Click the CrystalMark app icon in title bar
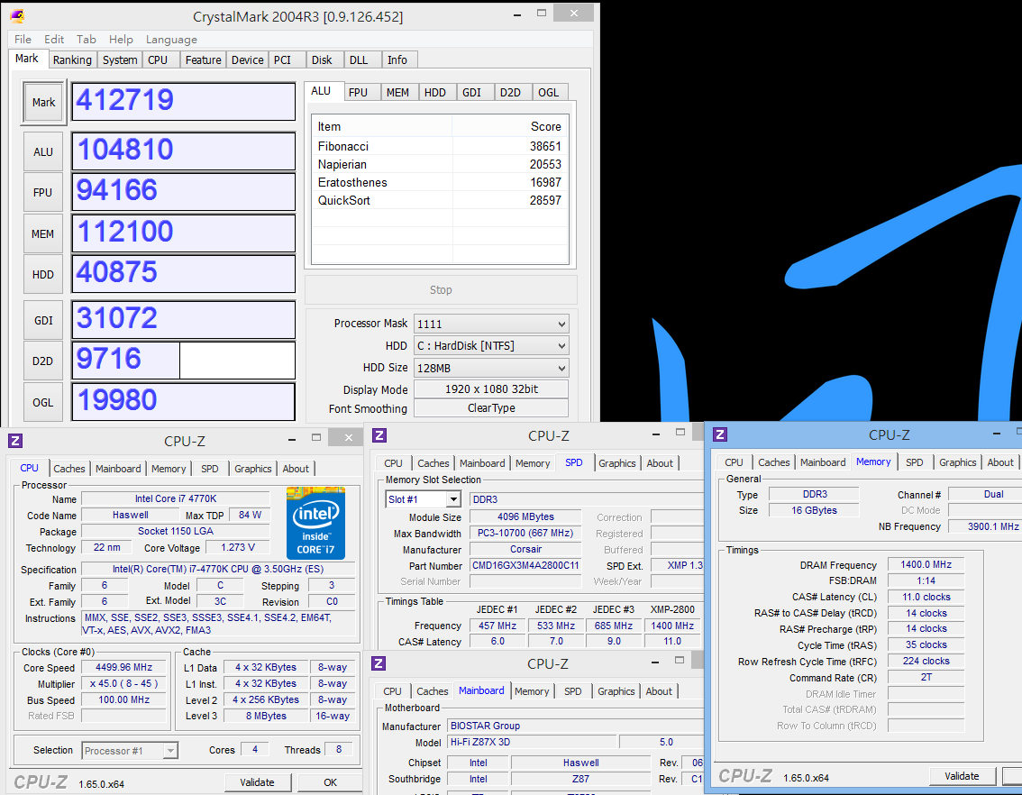Image resolution: width=1022 pixels, height=795 pixels. coord(16,16)
